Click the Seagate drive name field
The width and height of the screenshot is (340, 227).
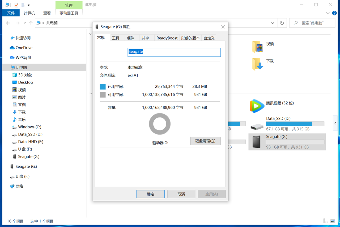[174, 52]
